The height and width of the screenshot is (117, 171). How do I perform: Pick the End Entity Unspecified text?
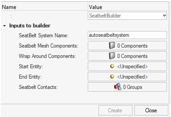tap(133, 77)
